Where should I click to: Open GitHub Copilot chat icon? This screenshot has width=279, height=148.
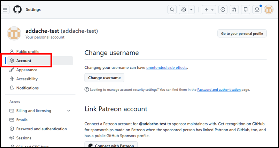coord(184,10)
